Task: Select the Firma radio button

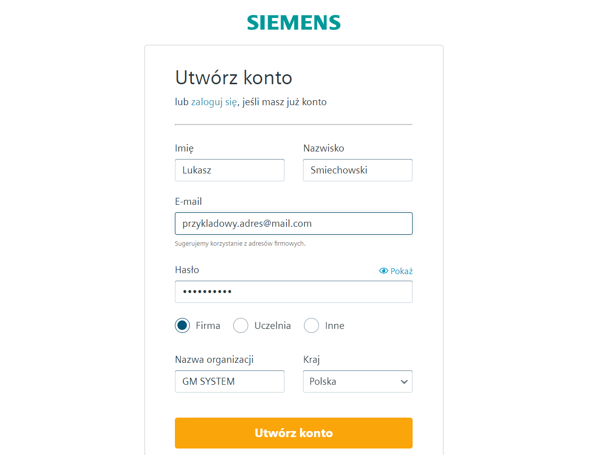Action: point(182,325)
